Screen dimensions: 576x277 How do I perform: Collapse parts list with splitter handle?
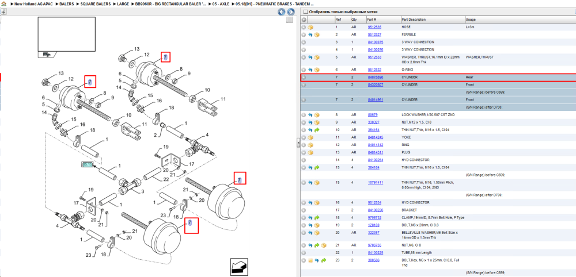click(298, 144)
